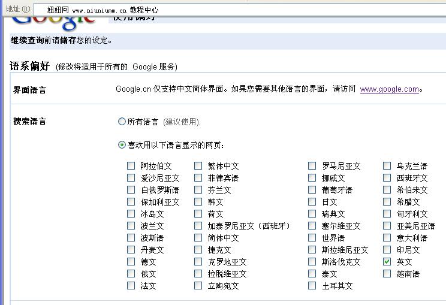Tick the 意大利语 checkbox
The image size is (446, 305).
387,238
